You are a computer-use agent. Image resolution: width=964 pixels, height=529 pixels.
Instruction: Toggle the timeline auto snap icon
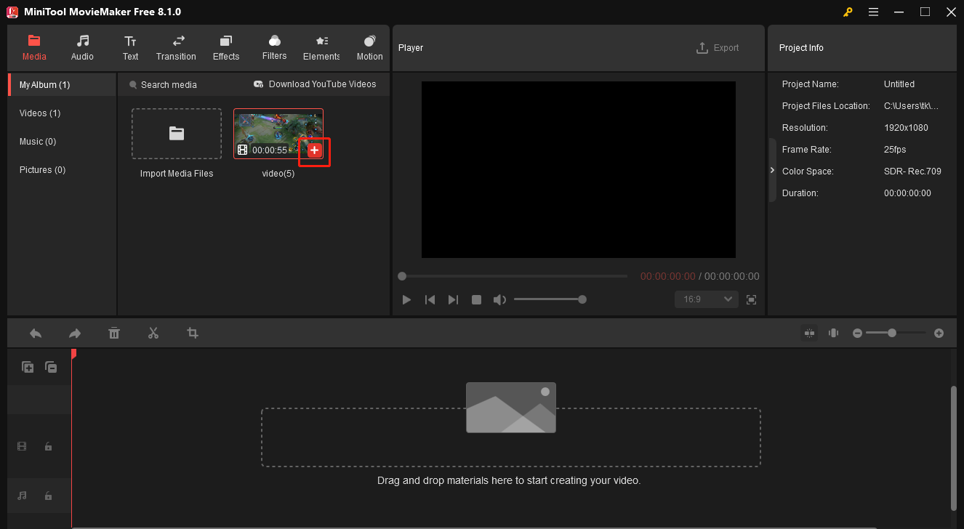pyautogui.click(x=809, y=333)
